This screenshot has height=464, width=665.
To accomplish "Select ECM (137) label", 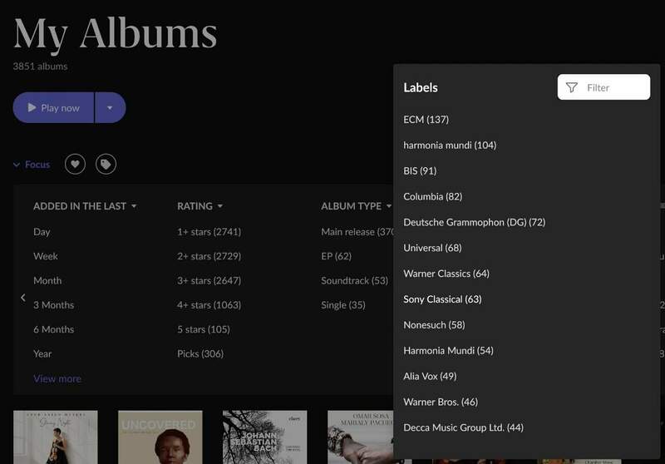I will [x=426, y=120].
